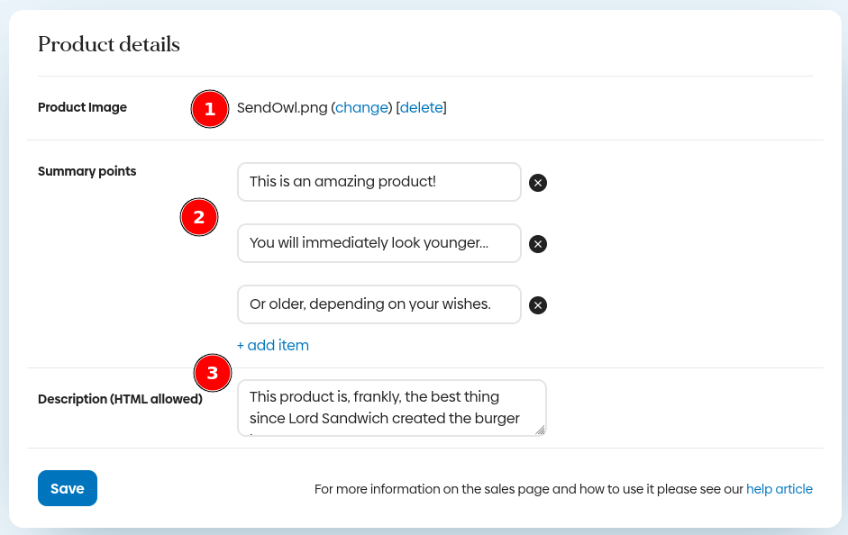Click the SendOwl.png file name

click(281, 107)
